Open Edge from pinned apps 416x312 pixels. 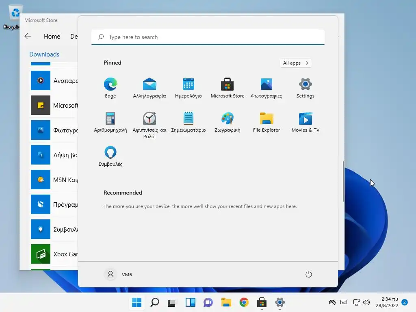coord(110,88)
